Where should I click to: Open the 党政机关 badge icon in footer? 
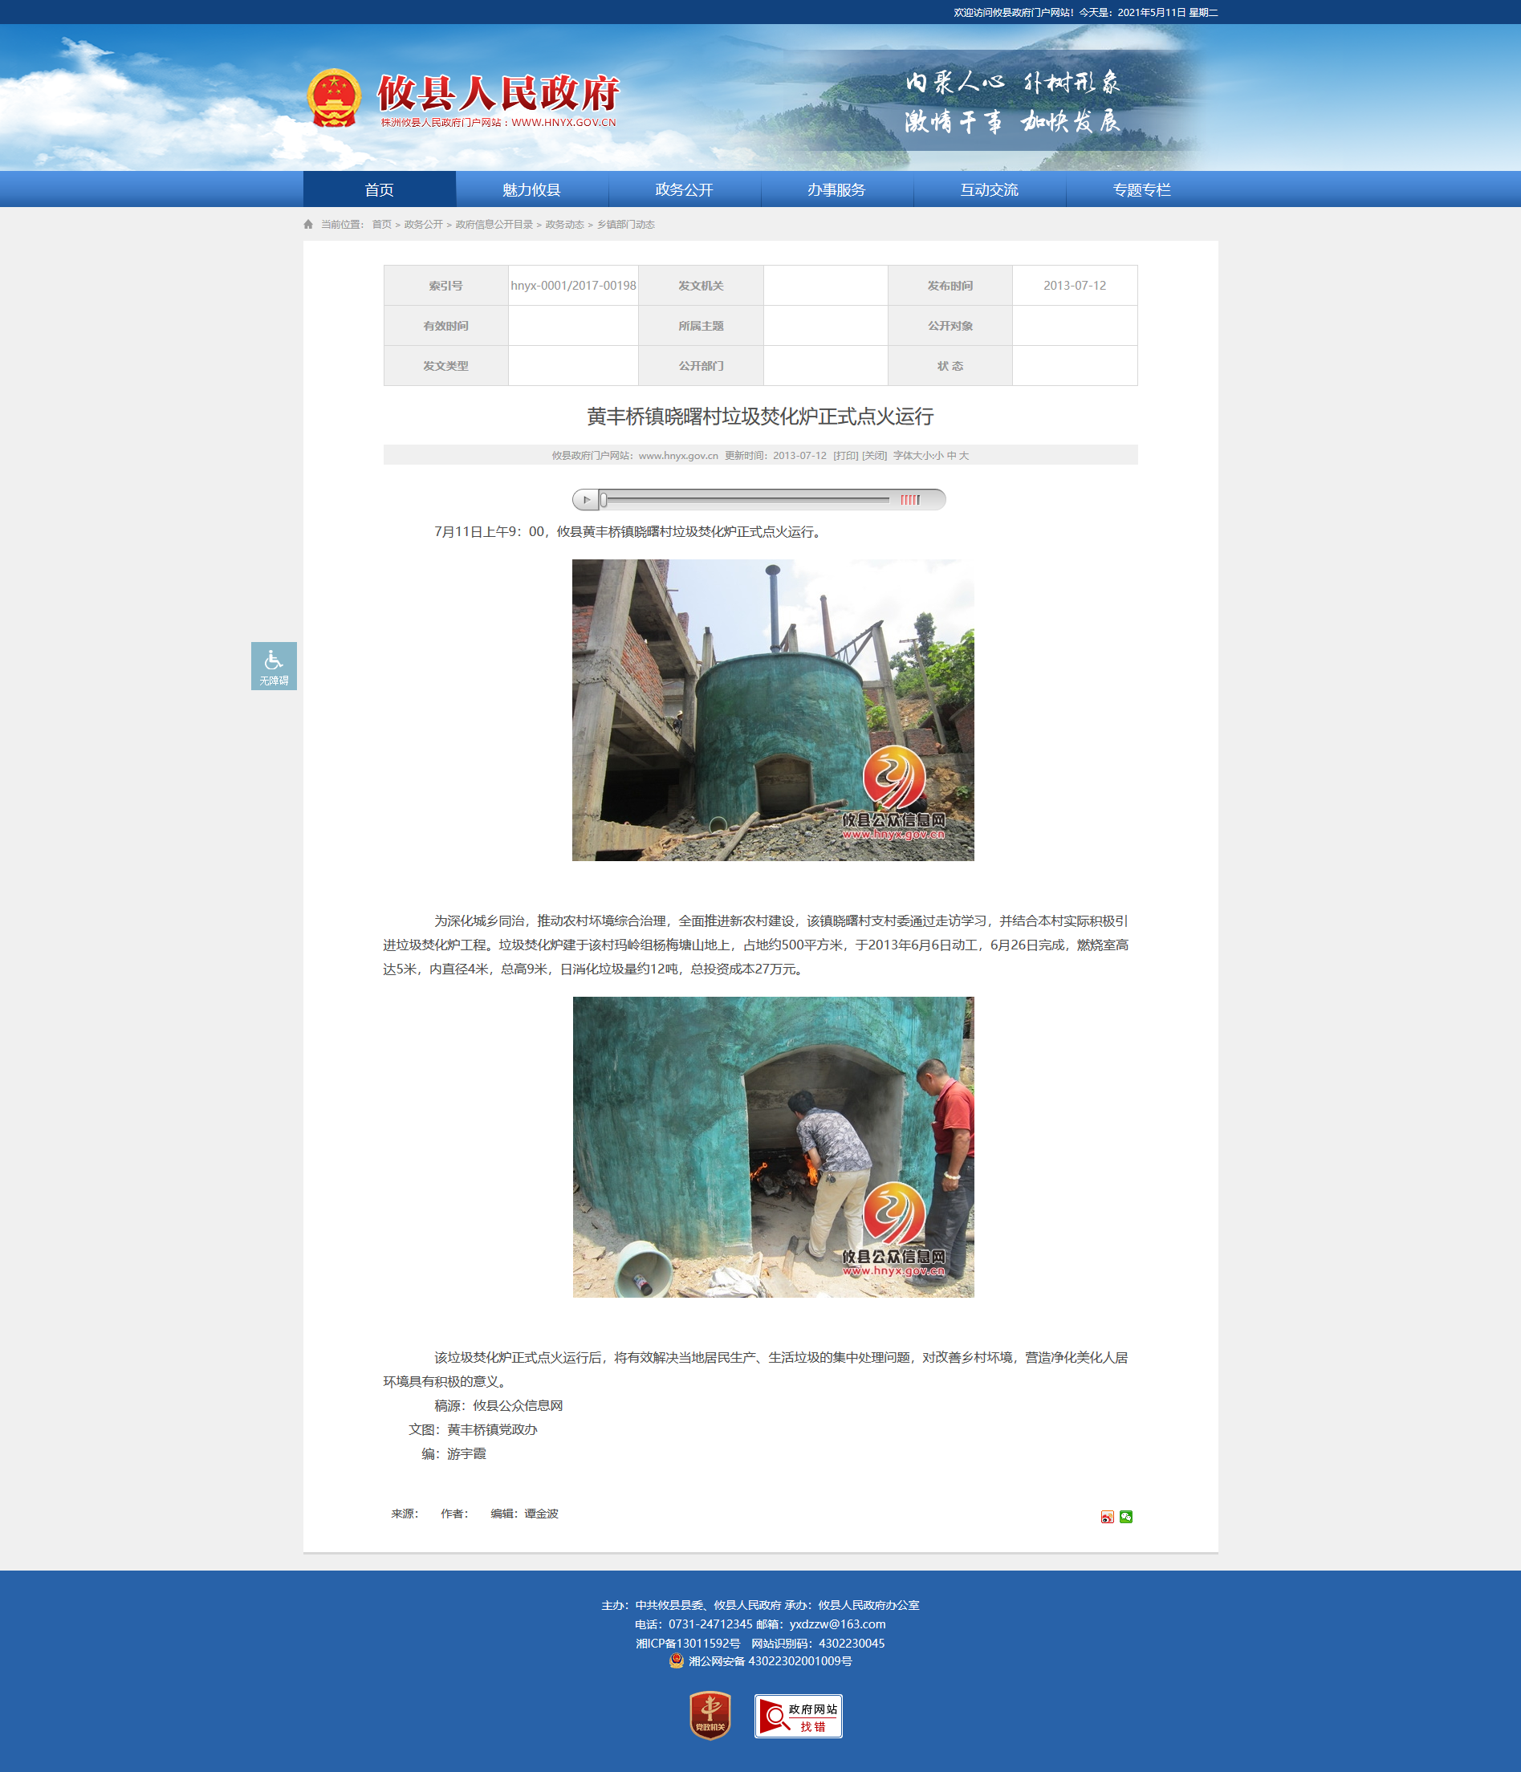(x=710, y=1715)
